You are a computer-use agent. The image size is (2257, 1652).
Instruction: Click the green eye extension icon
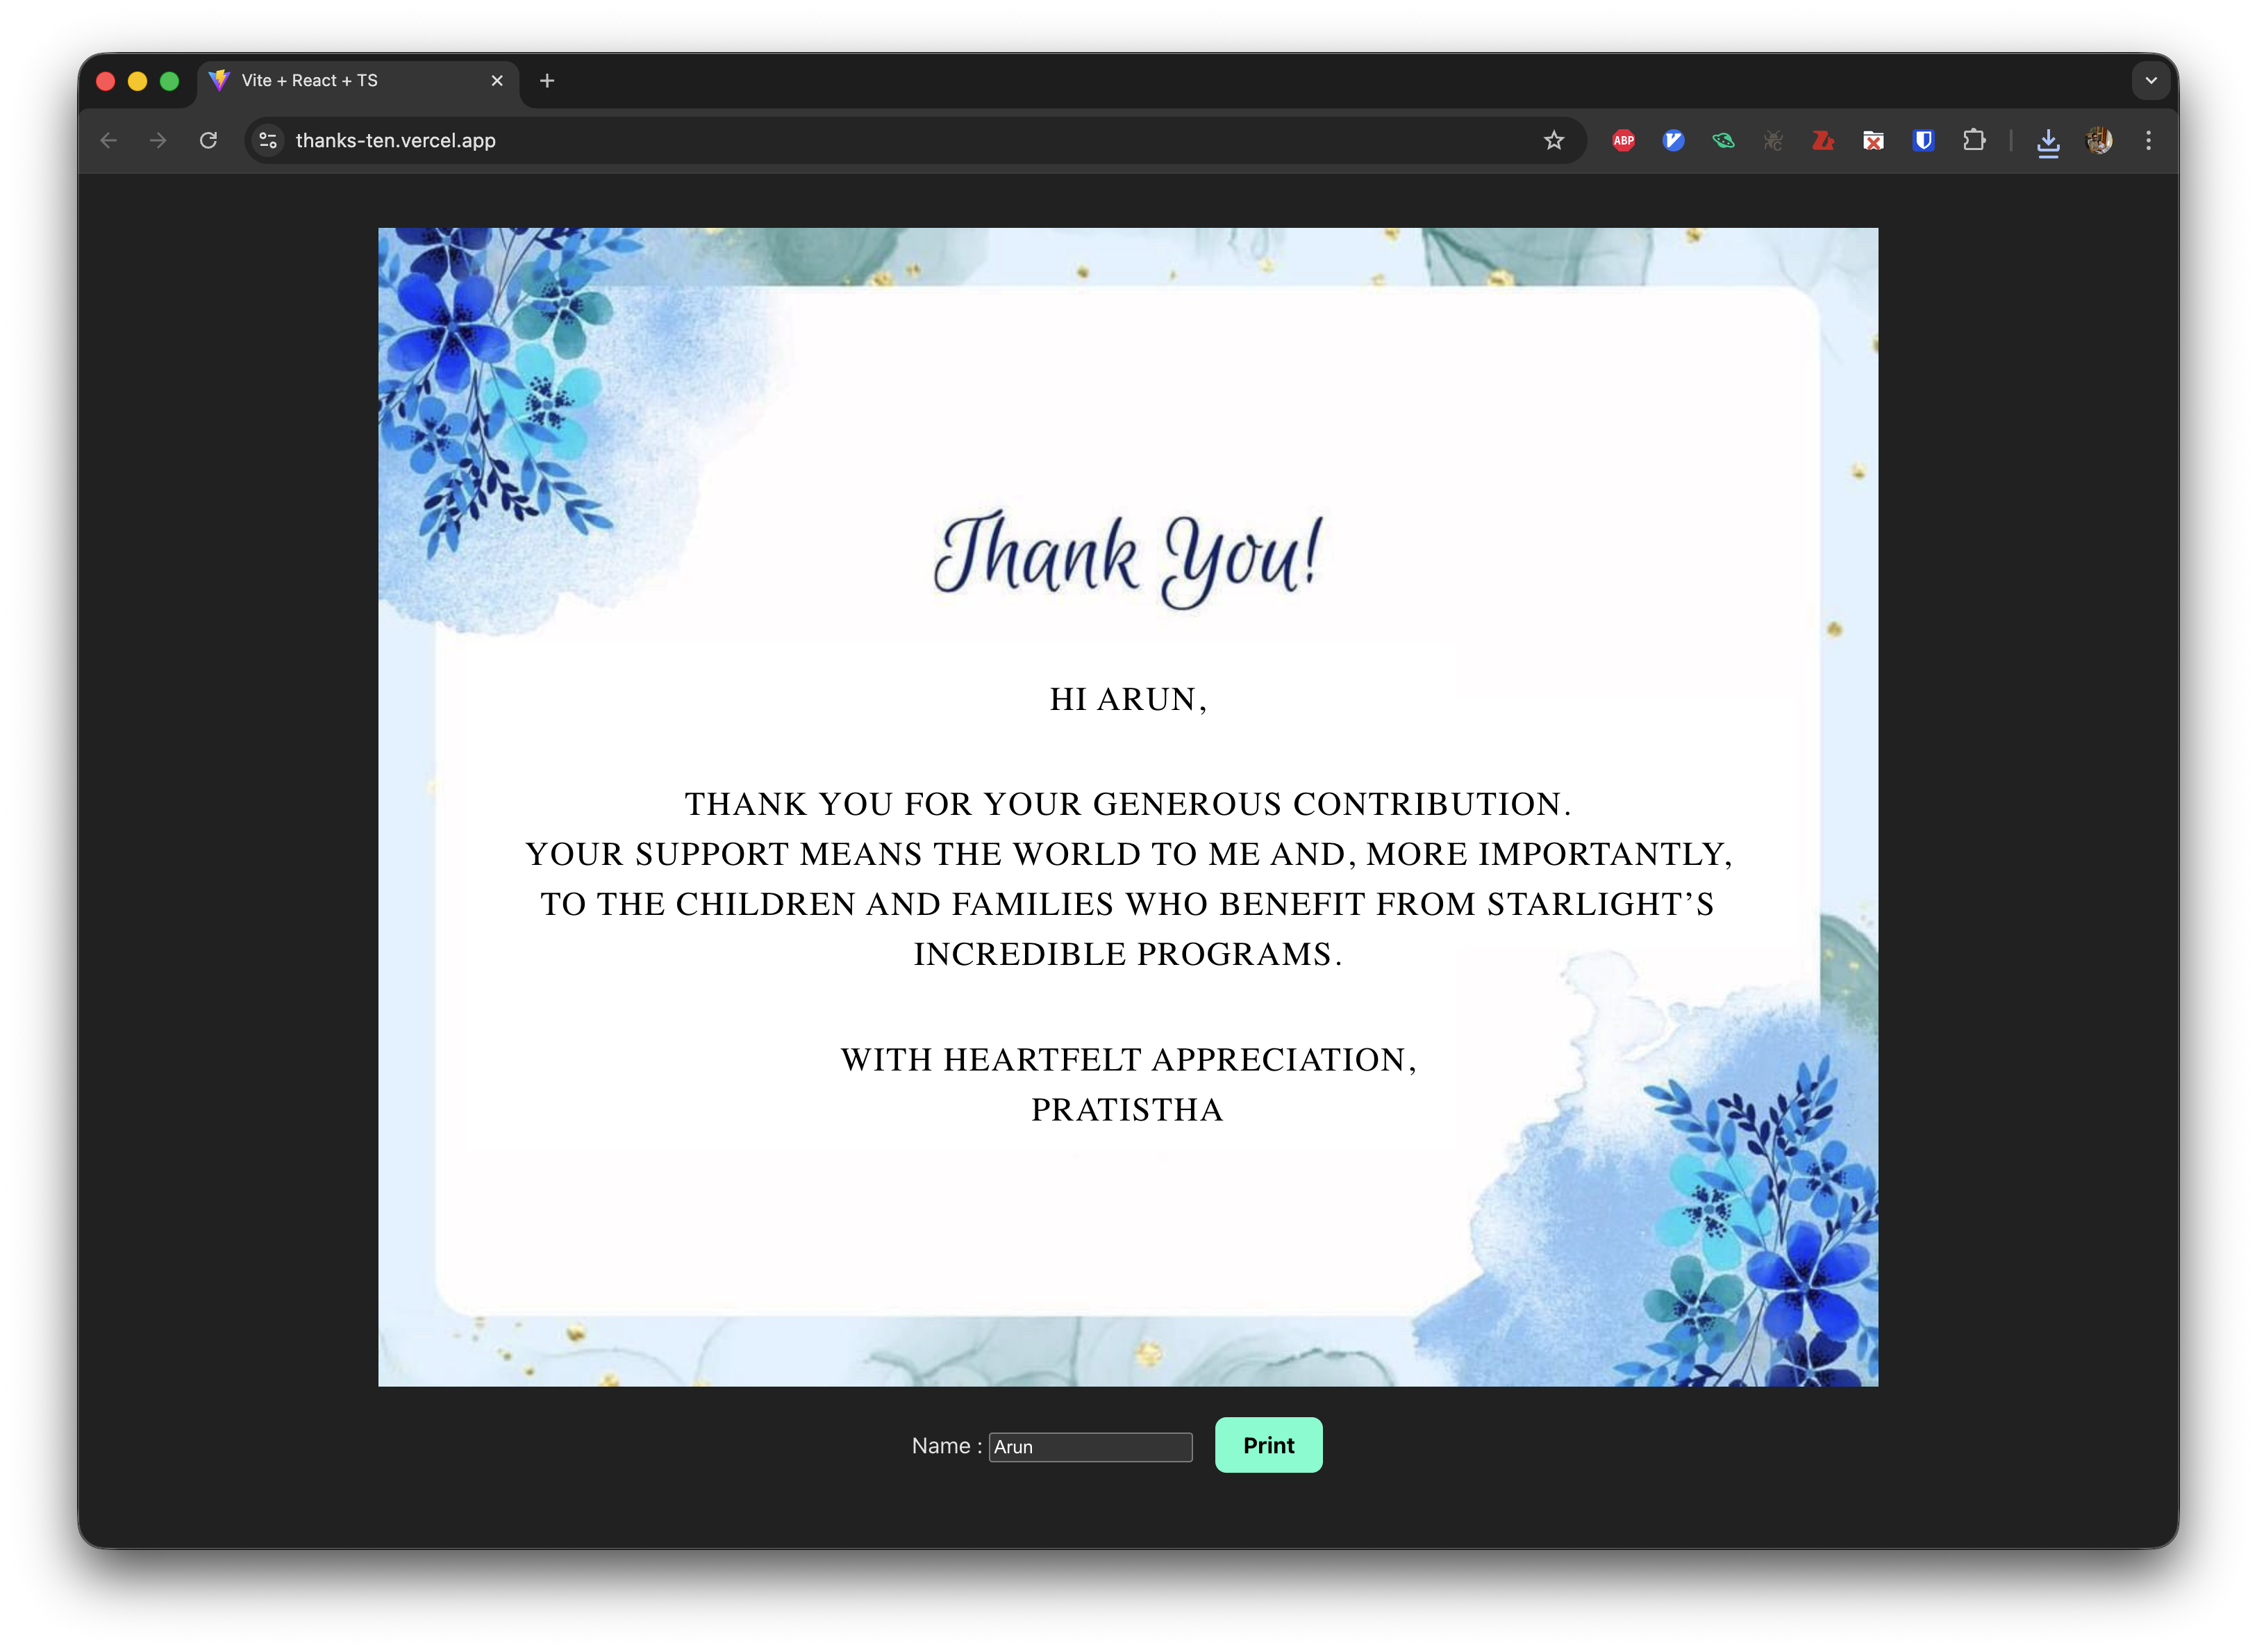(x=1723, y=141)
